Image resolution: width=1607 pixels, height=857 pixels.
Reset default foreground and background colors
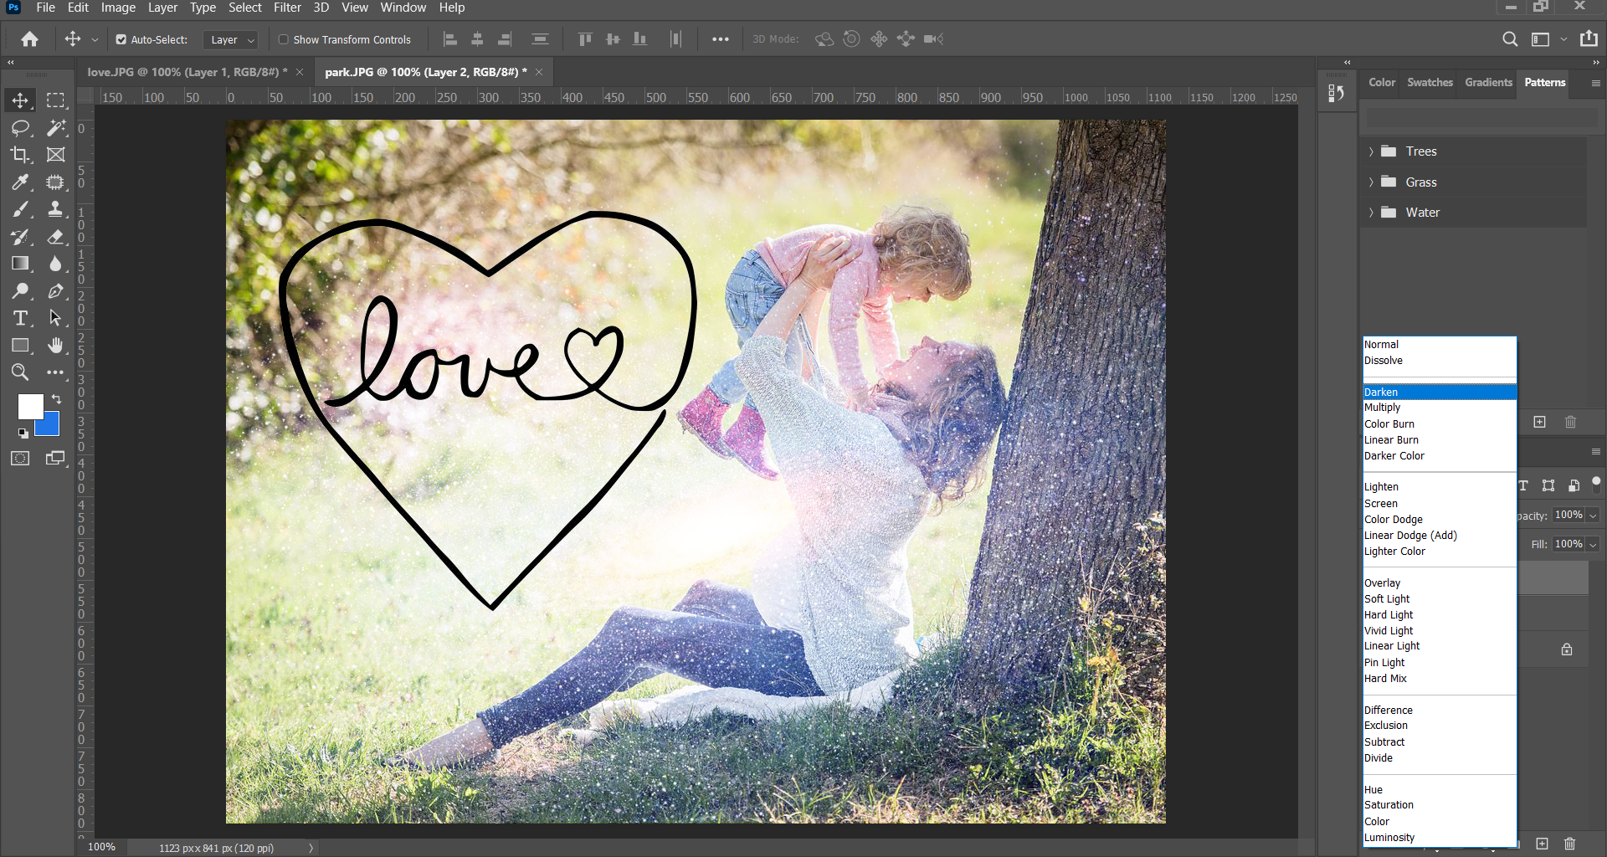pyautogui.click(x=23, y=433)
